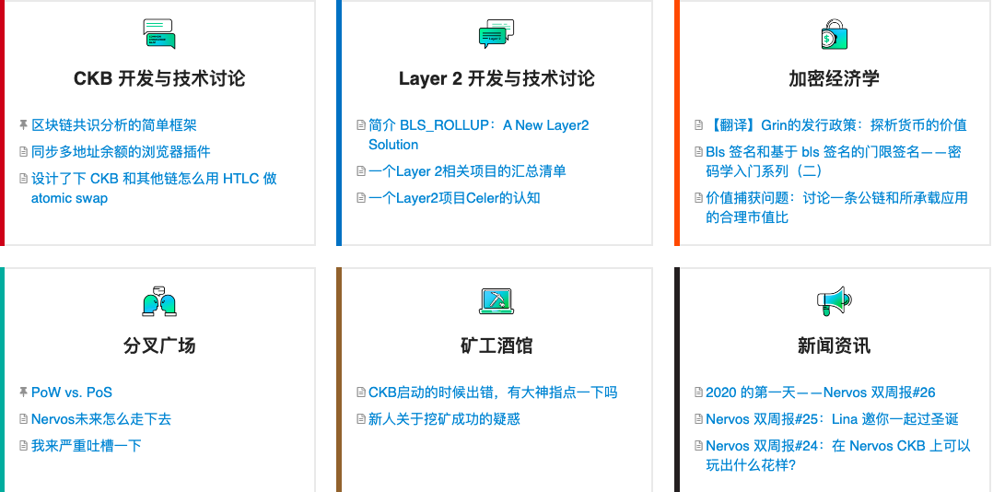Open topic PoW vs. PoS
993x492 pixels.
[x=72, y=392]
